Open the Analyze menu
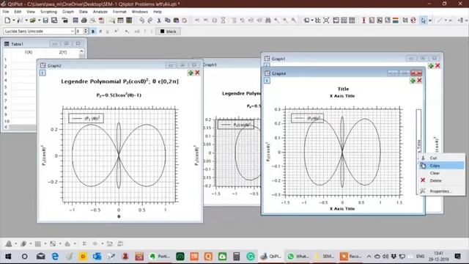 coord(100,12)
